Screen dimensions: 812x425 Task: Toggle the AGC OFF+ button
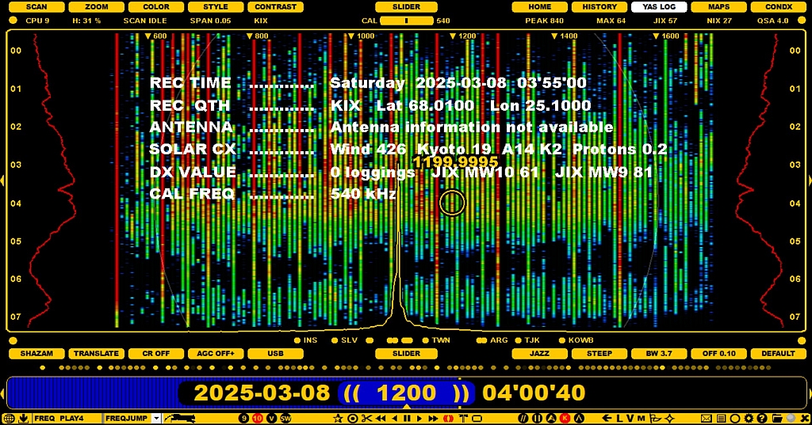[x=216, y=354]
